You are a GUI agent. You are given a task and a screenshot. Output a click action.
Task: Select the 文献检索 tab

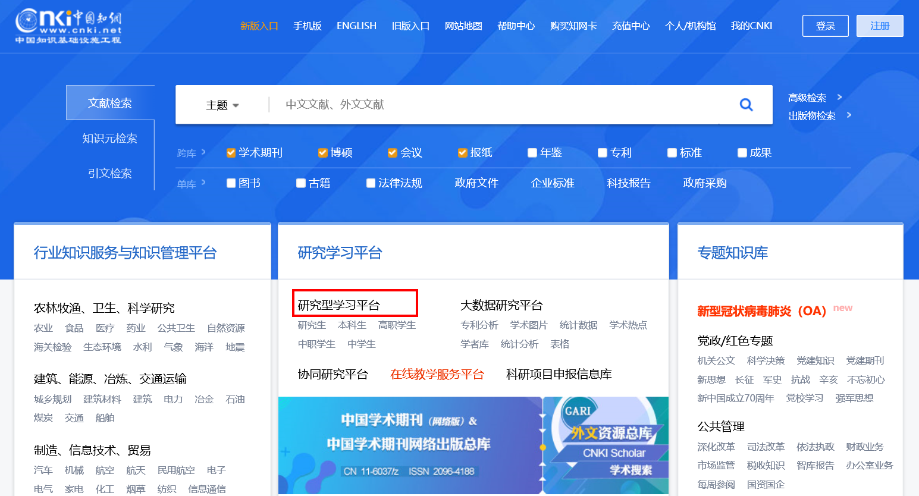click(x=110, y=103)
